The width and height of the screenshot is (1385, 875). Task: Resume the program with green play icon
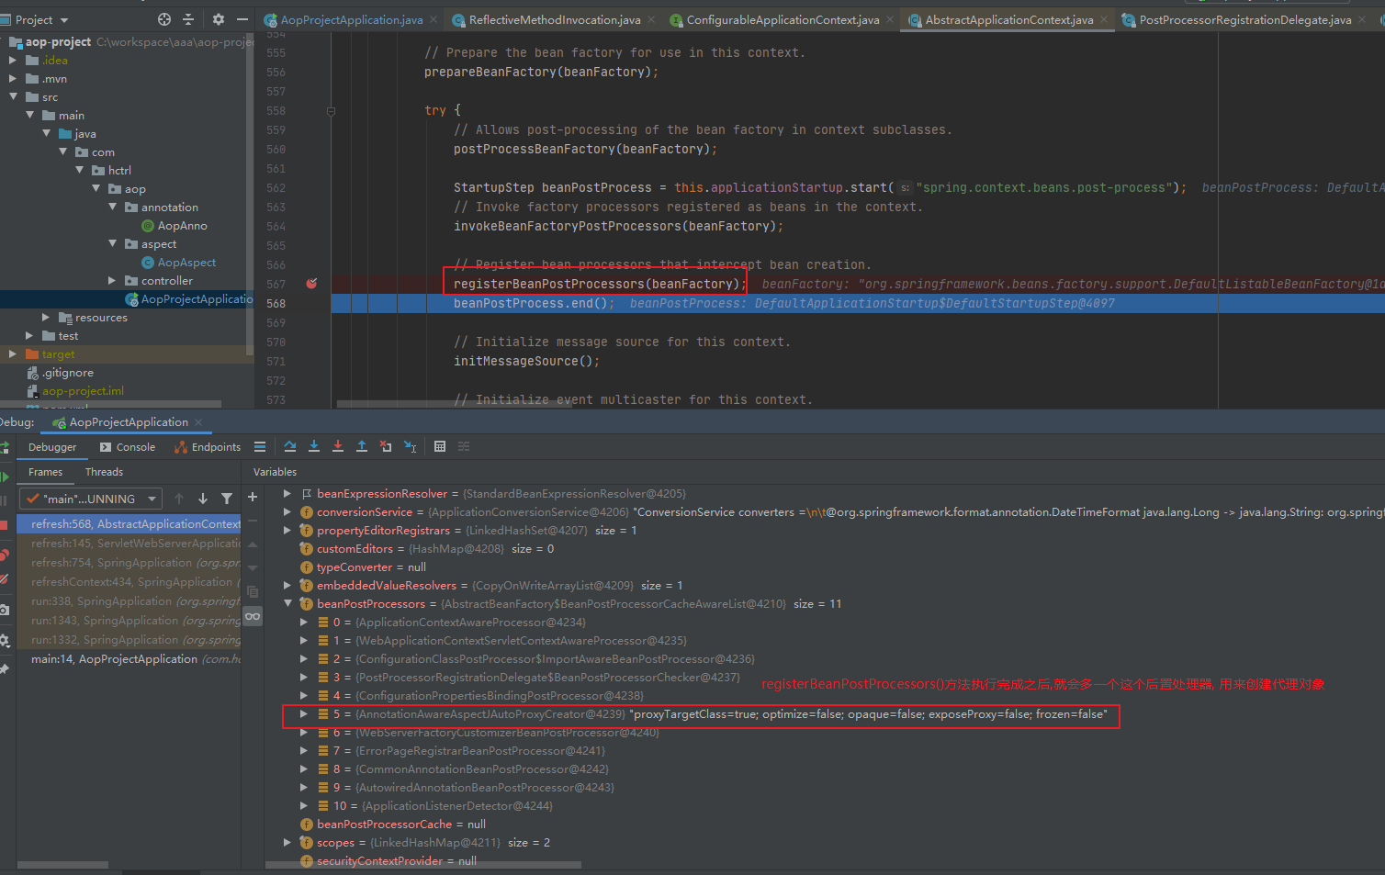click(5, 477)
